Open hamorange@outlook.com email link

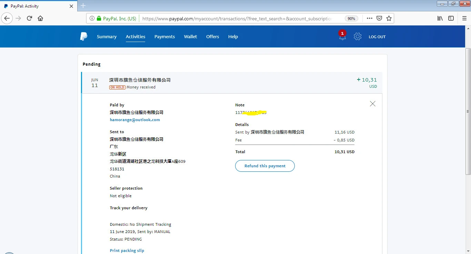pyautogui.click(x=135, y=120)
